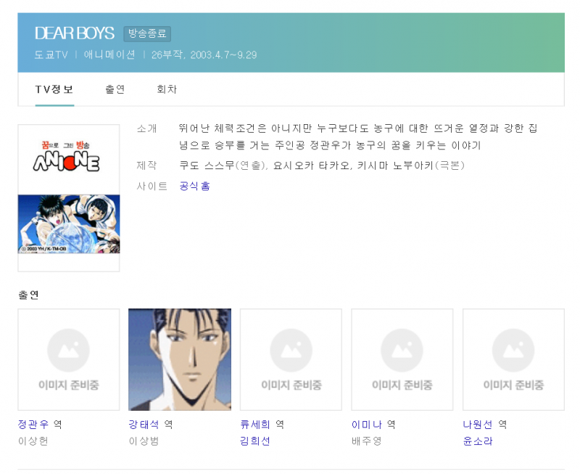Viewport: 580px width, 474px height.
Task: Click the DEAR BOYS title heading
Action: (x=75, y=33)
